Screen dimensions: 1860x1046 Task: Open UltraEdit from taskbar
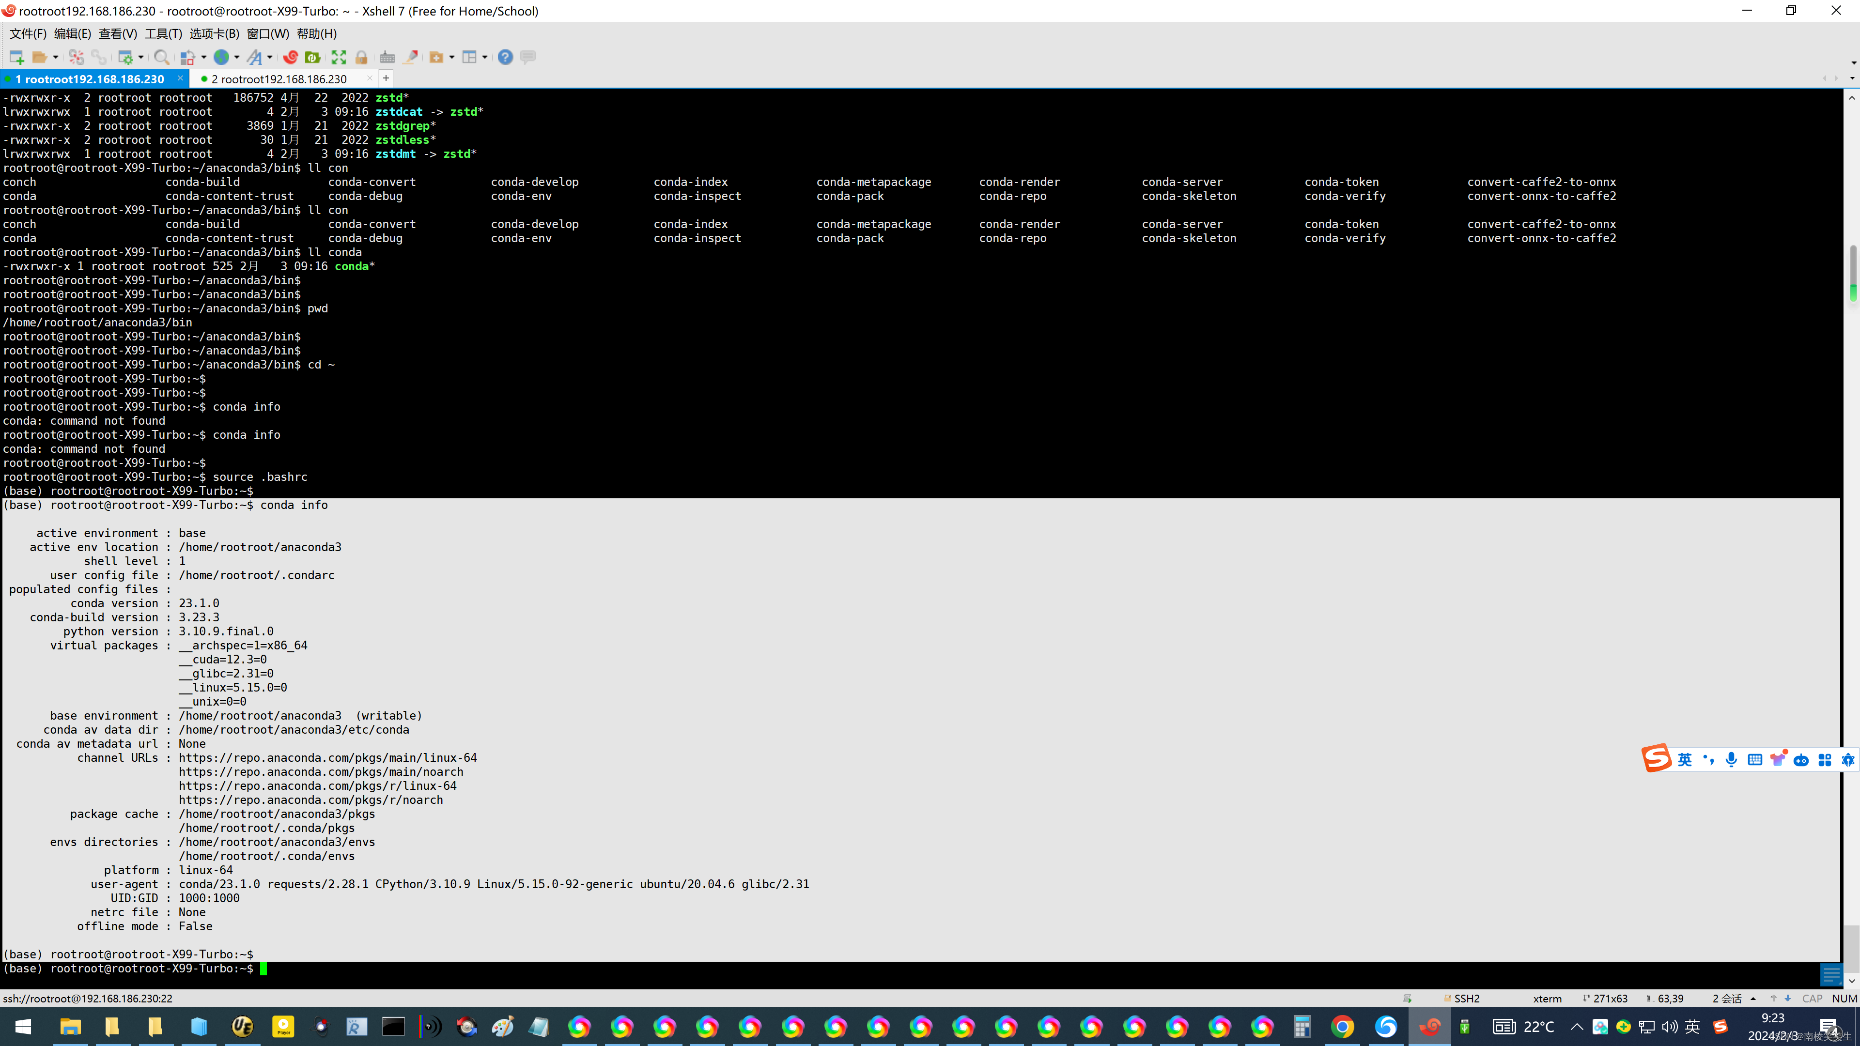click(x=242, y=1027)
